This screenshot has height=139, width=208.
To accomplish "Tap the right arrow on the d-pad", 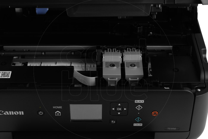I will click(x=125, y=109).
